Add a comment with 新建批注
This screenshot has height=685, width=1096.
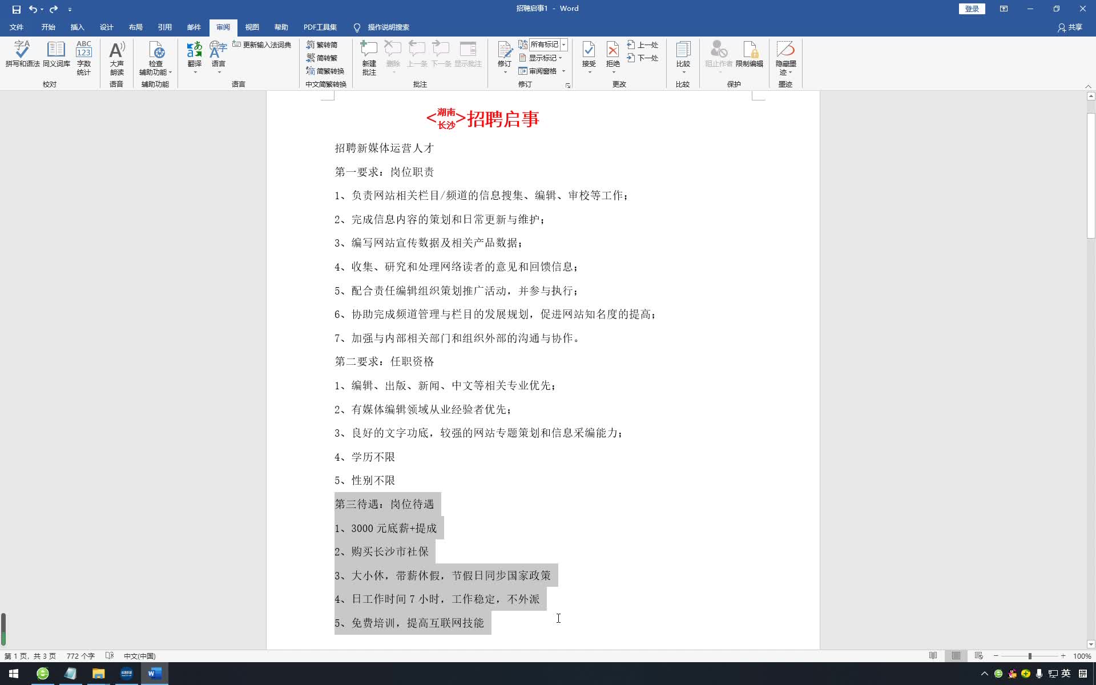click(x=369, y=58)
